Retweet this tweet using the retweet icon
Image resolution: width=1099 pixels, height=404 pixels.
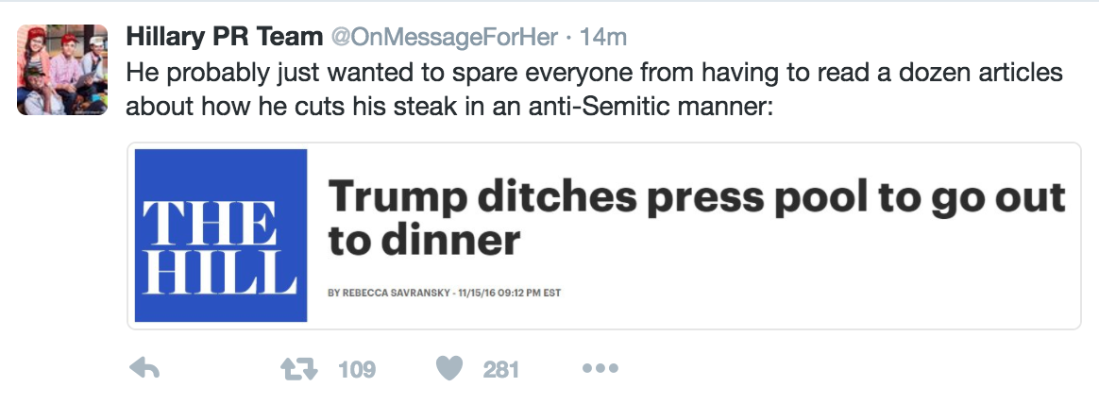pos(298,369)
